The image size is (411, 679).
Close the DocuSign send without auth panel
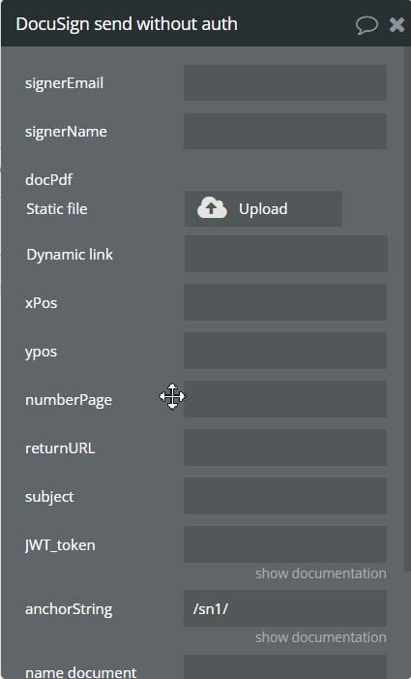point(396,25)
